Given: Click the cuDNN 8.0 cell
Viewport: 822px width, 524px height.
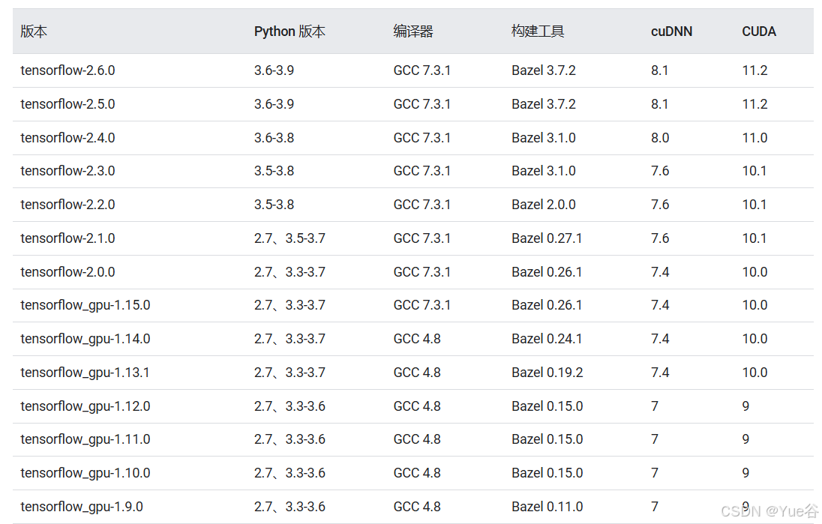Looking at the screenshot, I should [660, 138].
